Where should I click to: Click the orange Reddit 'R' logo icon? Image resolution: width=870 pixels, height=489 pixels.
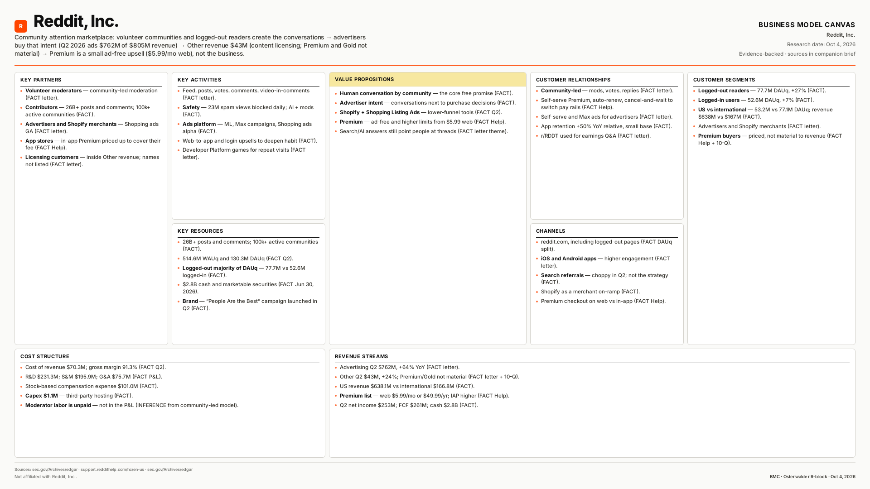click(x=21, y=26)
